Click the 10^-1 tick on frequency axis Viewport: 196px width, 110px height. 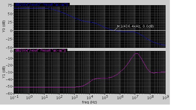tap(14, 97)
